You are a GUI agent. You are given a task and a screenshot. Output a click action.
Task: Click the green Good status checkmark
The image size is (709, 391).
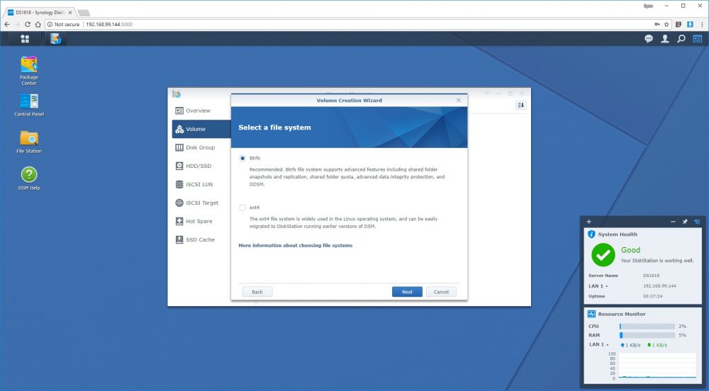coord(603,255)
